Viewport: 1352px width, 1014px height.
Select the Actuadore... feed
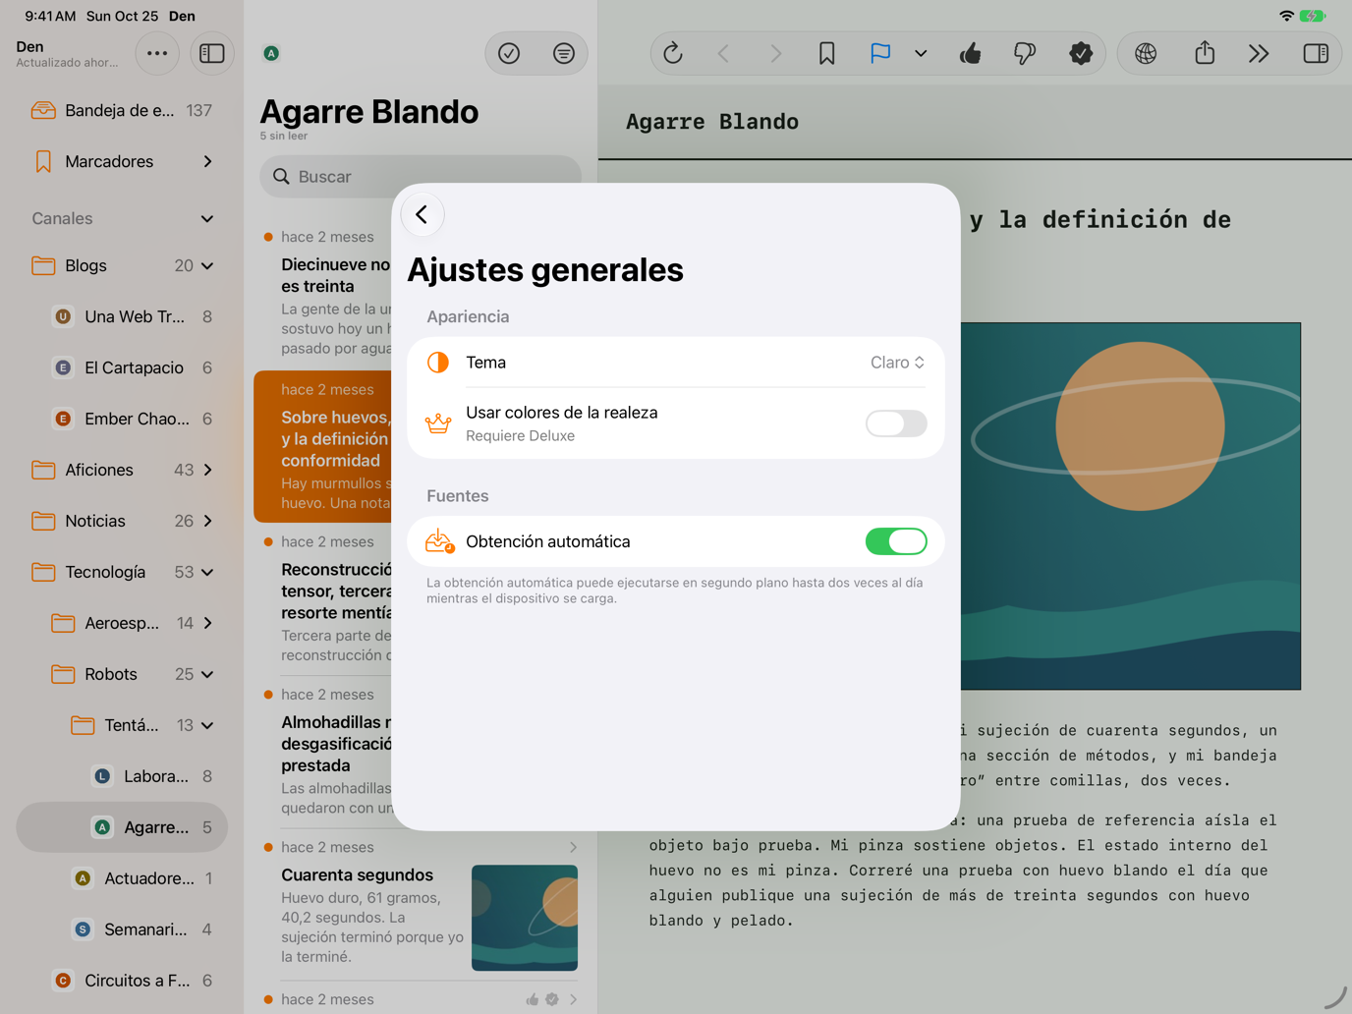pyautogui.click(x=122, y=878)
